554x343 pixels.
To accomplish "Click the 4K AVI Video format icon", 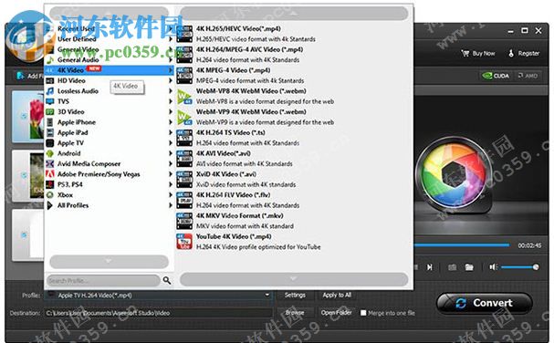I will 184,159.
